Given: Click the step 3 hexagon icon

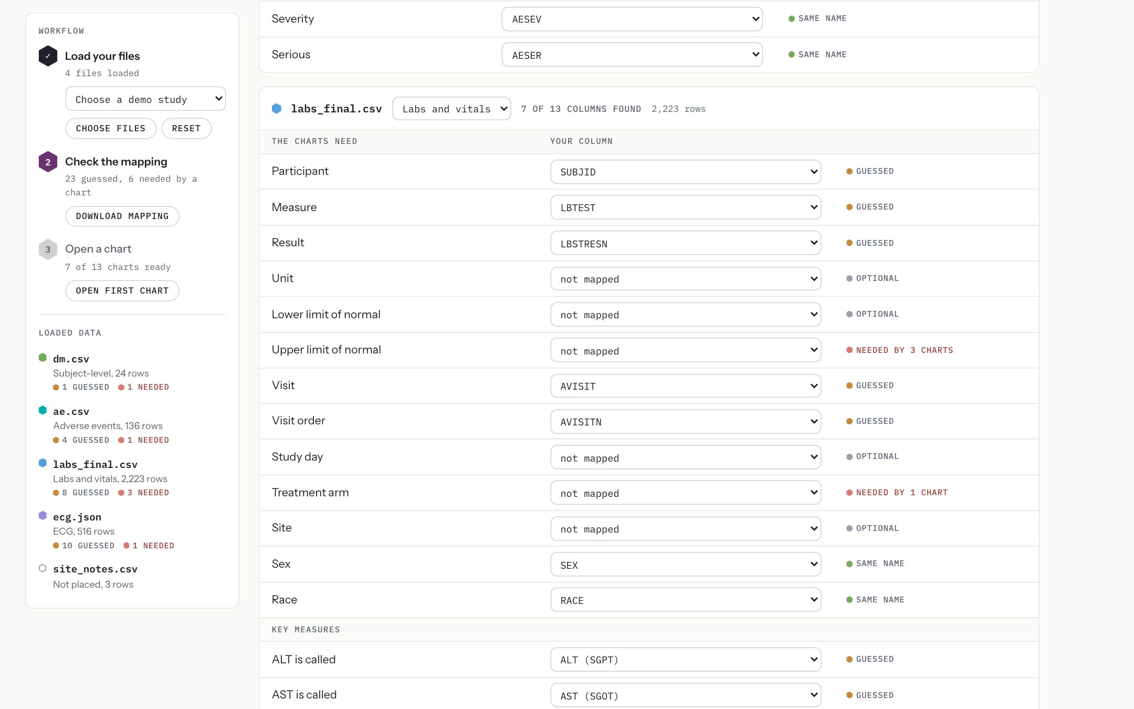Looking at the screenshot, I should click(48, 249).
